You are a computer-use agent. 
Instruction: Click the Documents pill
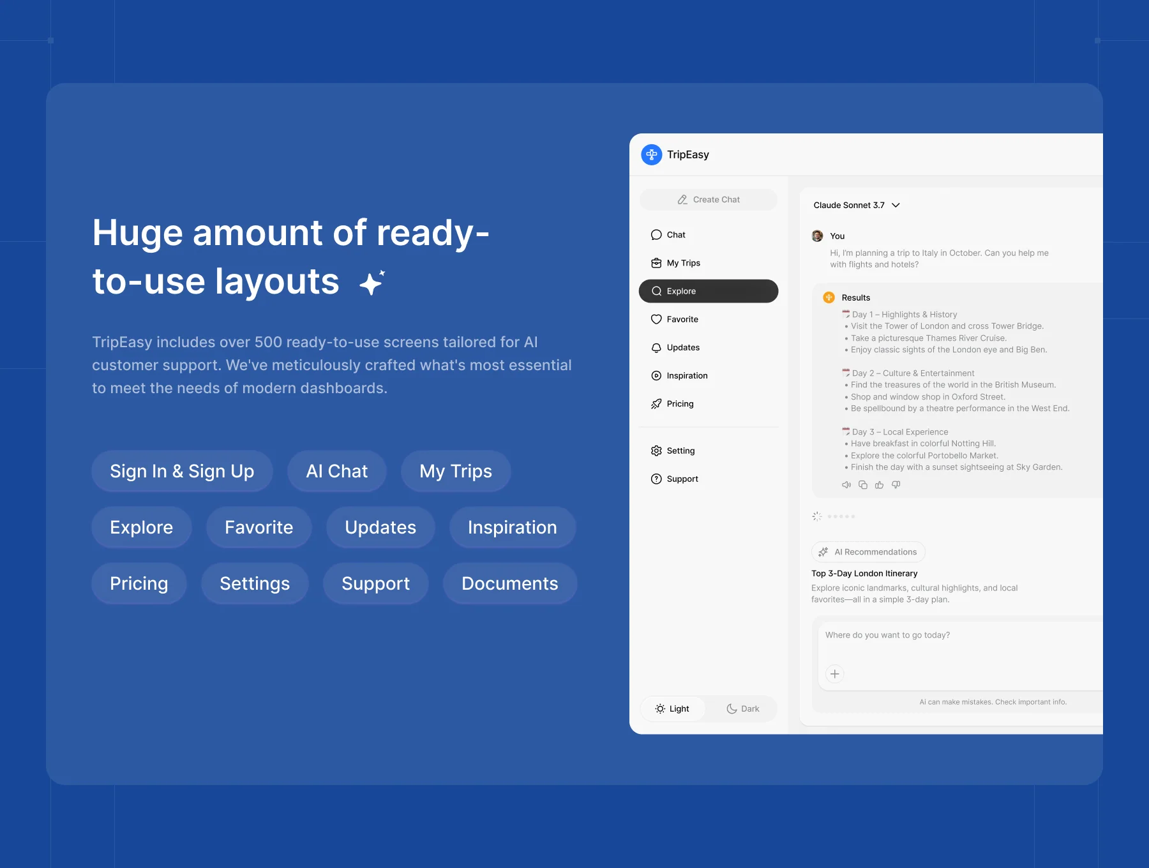[510, 583]
